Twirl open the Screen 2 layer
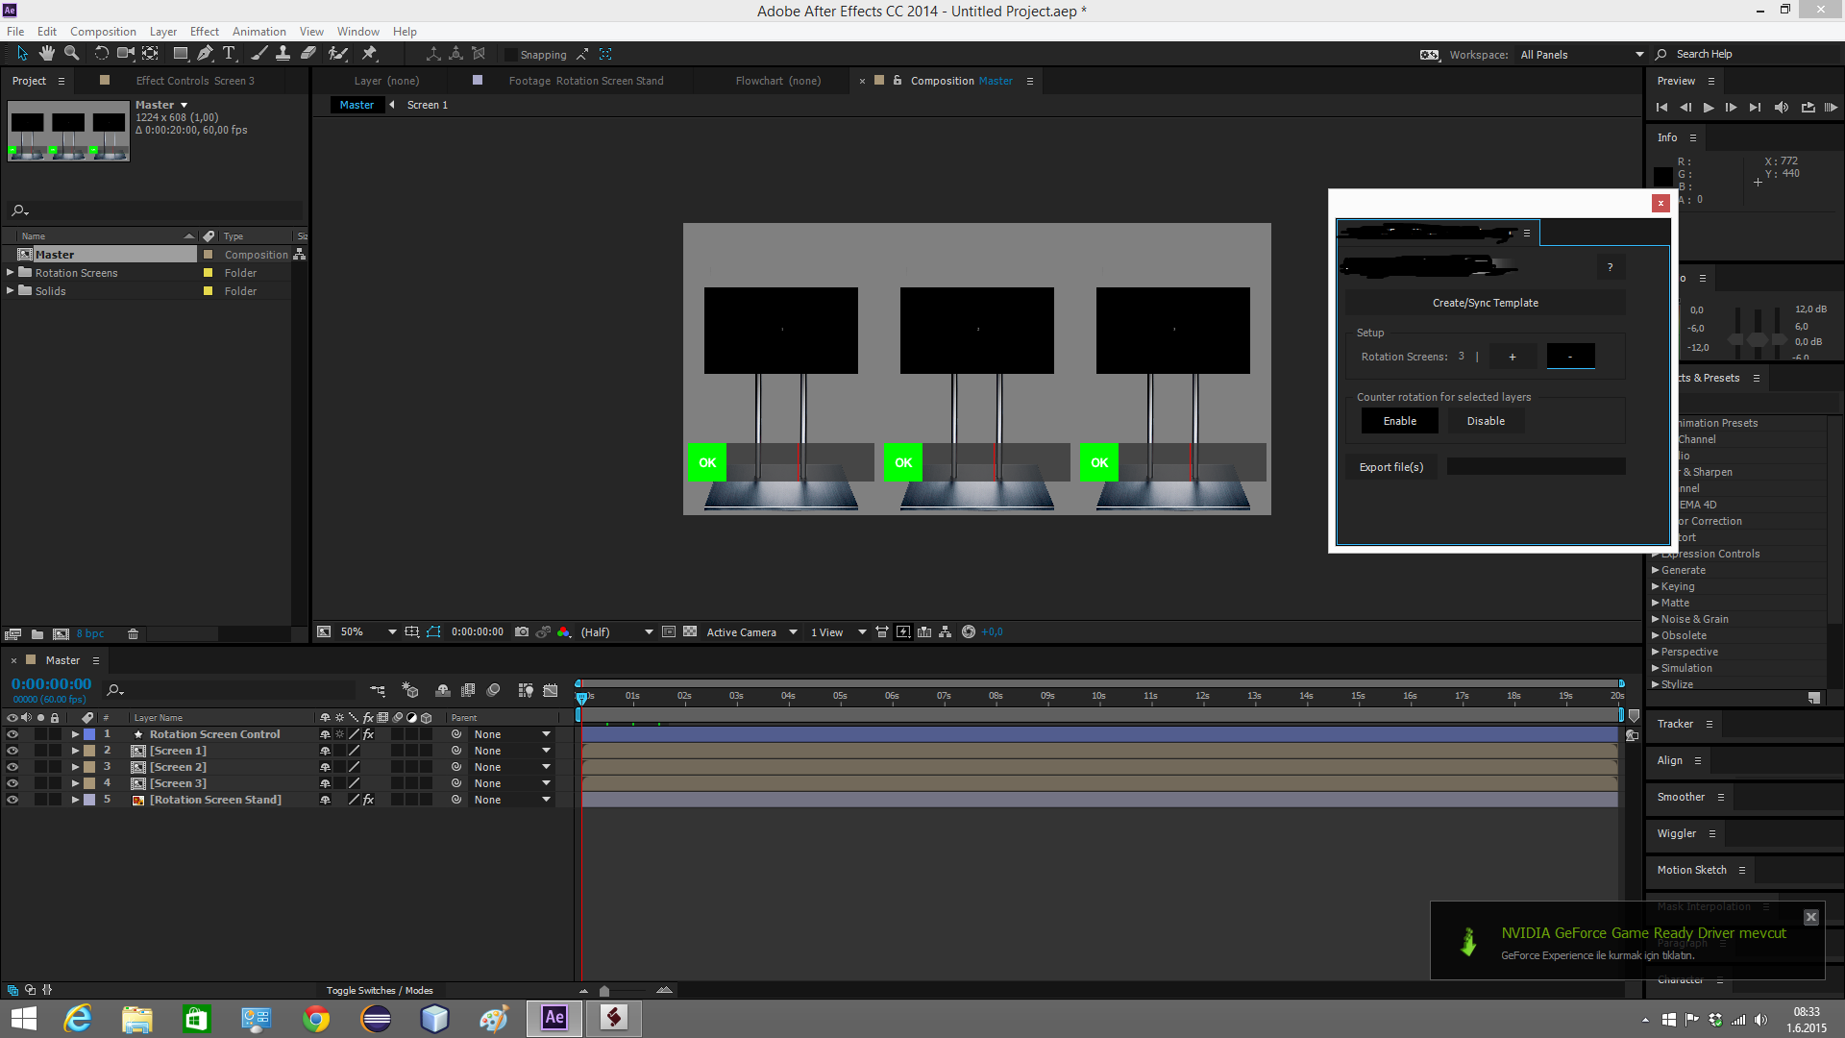The height and width of the screenshot is (1038, 1845). [75, 767]
